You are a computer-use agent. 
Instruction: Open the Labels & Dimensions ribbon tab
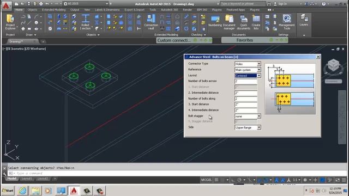click(x=107, y=10)
